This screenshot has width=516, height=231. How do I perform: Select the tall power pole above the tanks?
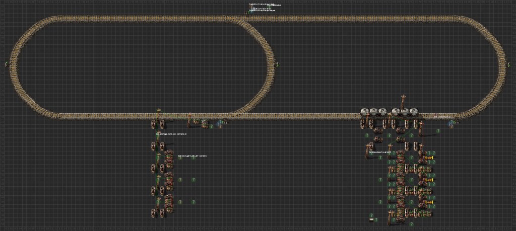(404, 102)
